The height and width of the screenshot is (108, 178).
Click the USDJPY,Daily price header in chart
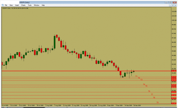15,8
